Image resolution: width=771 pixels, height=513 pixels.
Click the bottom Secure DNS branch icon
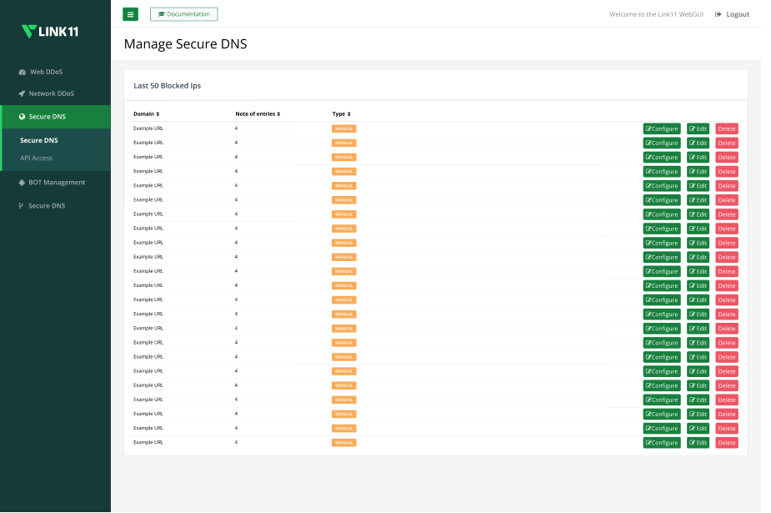(x=21, y=206)
